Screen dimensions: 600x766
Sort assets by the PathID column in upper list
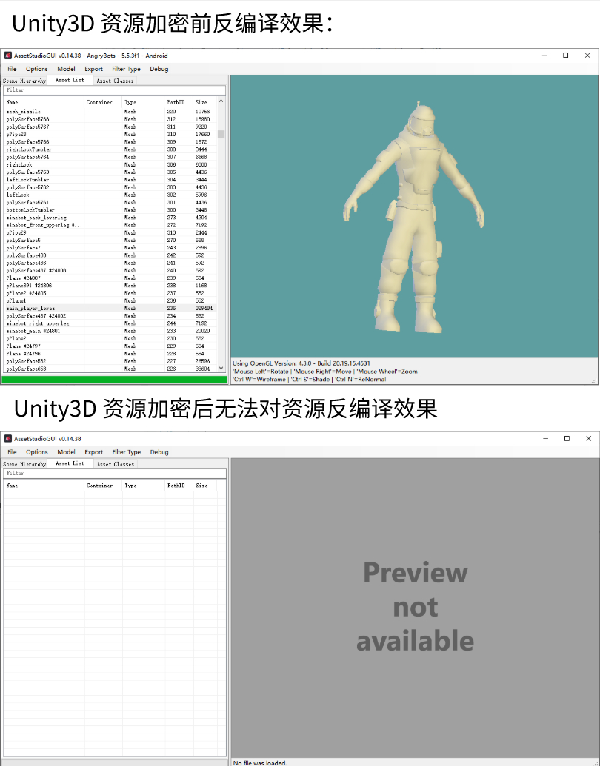pos(176,102)
